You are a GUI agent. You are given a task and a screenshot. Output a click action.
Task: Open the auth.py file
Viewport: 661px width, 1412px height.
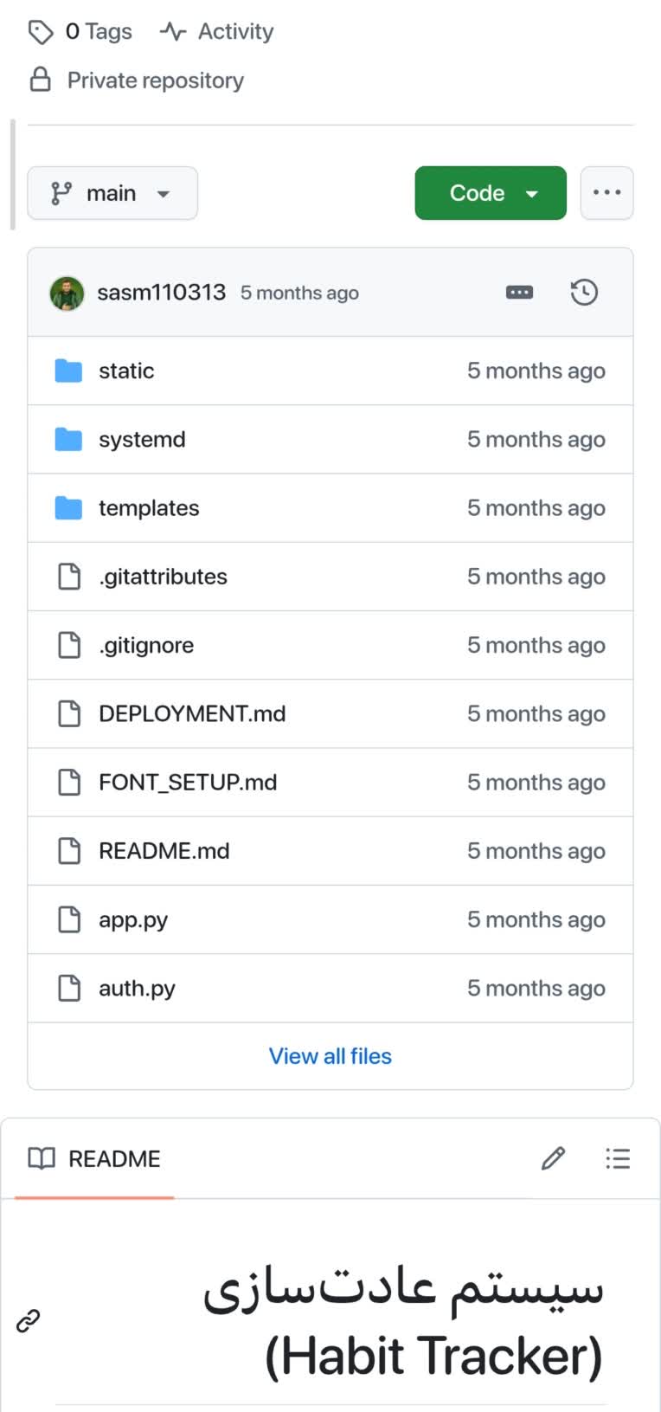point(137,989)
